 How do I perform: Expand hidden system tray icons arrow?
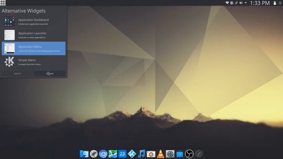pos(246,3)
